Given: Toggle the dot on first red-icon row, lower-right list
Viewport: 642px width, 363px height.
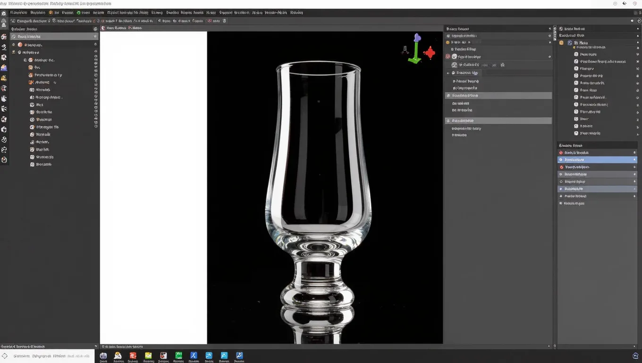Looking at the screenshot, I should click(634, 153).
